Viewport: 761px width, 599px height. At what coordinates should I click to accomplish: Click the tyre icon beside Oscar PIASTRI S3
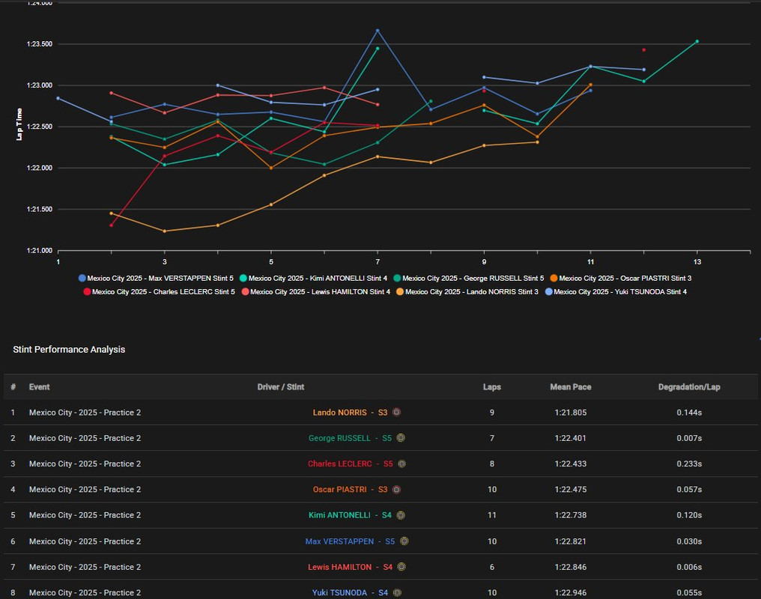[x=396, y=490]
